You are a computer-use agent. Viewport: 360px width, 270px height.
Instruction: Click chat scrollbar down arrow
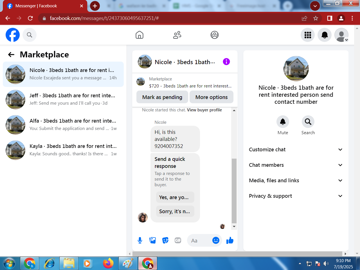[234, 226]
